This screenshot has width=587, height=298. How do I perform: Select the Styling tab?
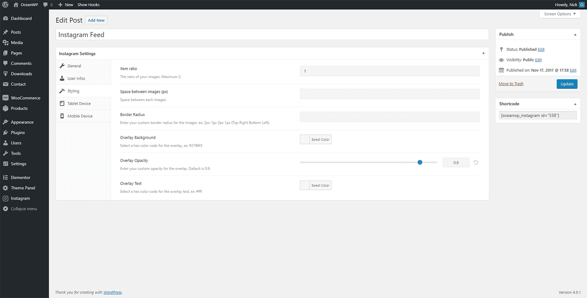pos(83,91)
